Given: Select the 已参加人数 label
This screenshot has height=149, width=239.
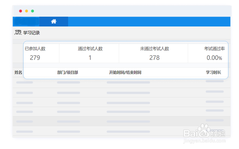Looking at the screenshot, I should pos(35,49).
